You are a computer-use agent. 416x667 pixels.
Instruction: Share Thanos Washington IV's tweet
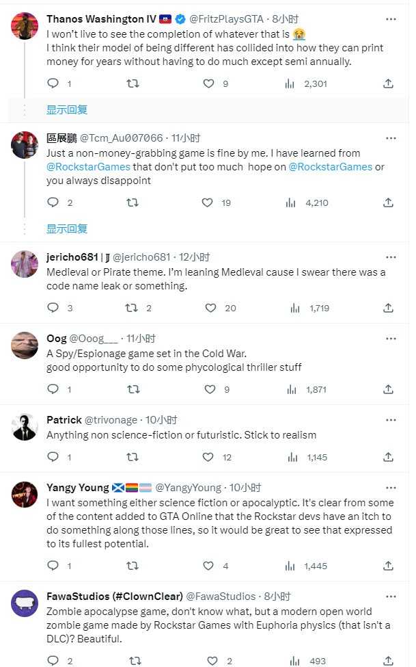point(388,83)
